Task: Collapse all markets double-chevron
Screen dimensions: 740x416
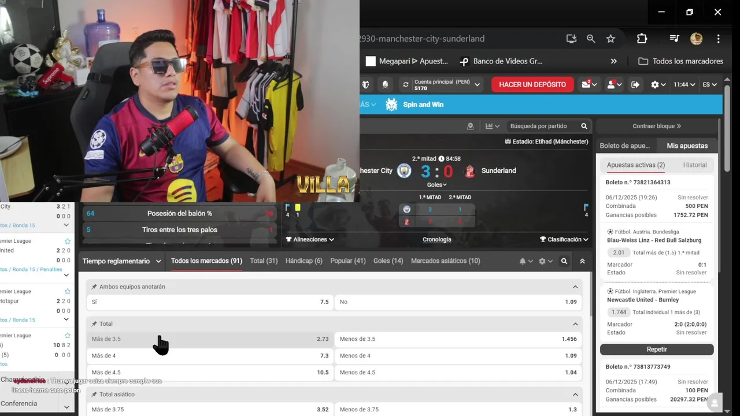Action: tap(582, 261)
